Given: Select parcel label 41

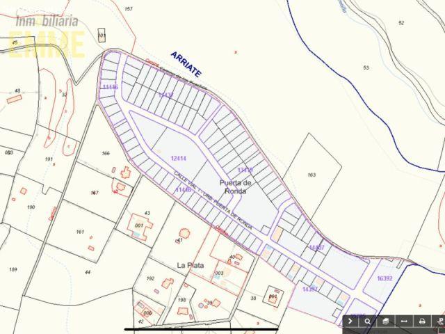Looking at the screenshot, I should coord(179,240).
